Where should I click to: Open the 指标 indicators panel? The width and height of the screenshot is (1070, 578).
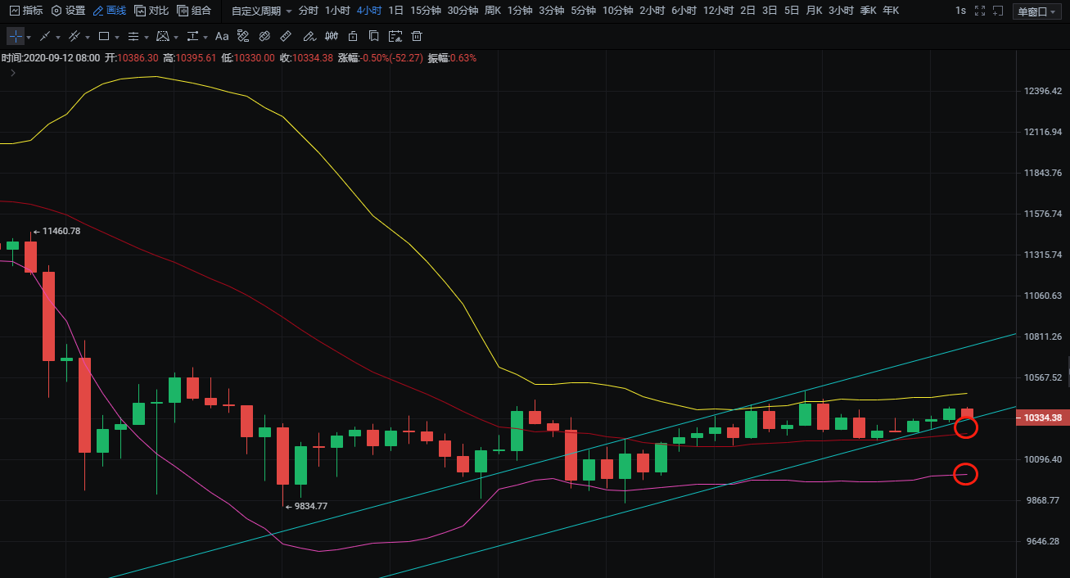pyautogui.click(x=25, y=11)
